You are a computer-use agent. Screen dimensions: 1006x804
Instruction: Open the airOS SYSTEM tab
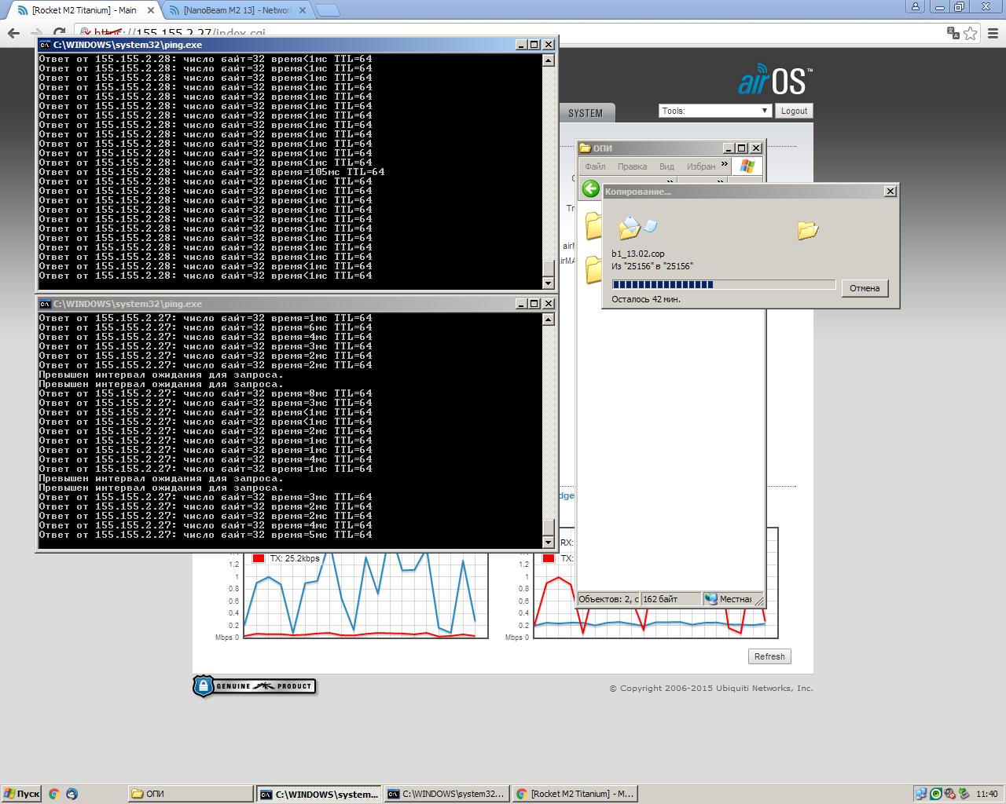point(586,113)
